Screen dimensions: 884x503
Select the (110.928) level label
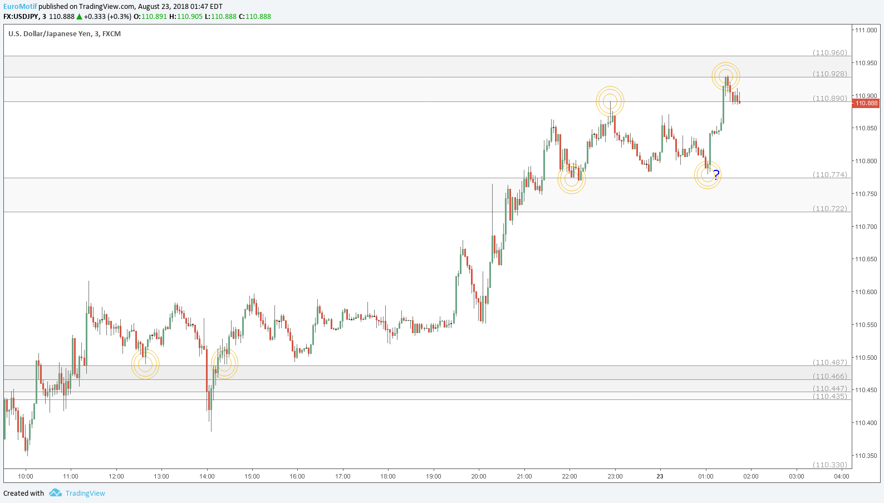point(830,74)
